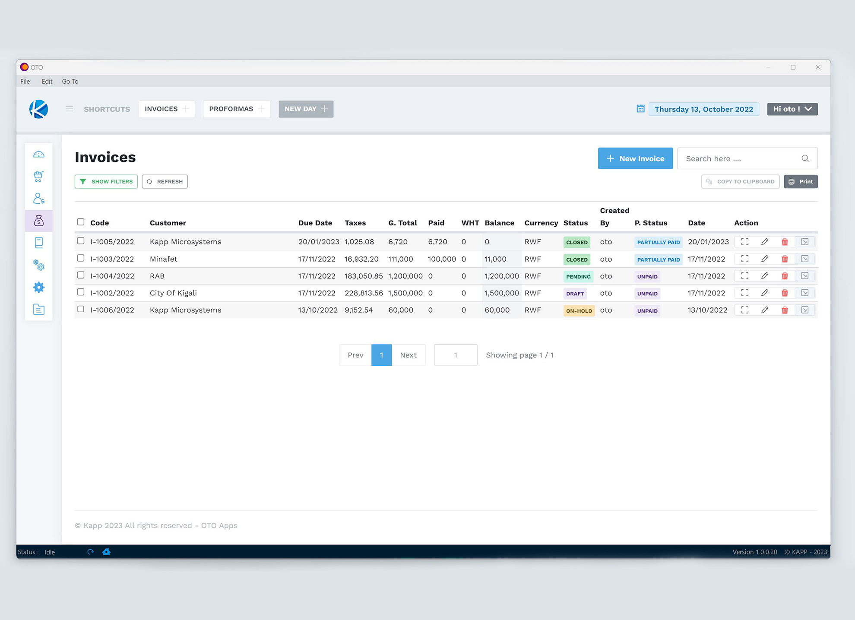
Task: Open the shopping cart sidebar icon
Action: point(39,176)
